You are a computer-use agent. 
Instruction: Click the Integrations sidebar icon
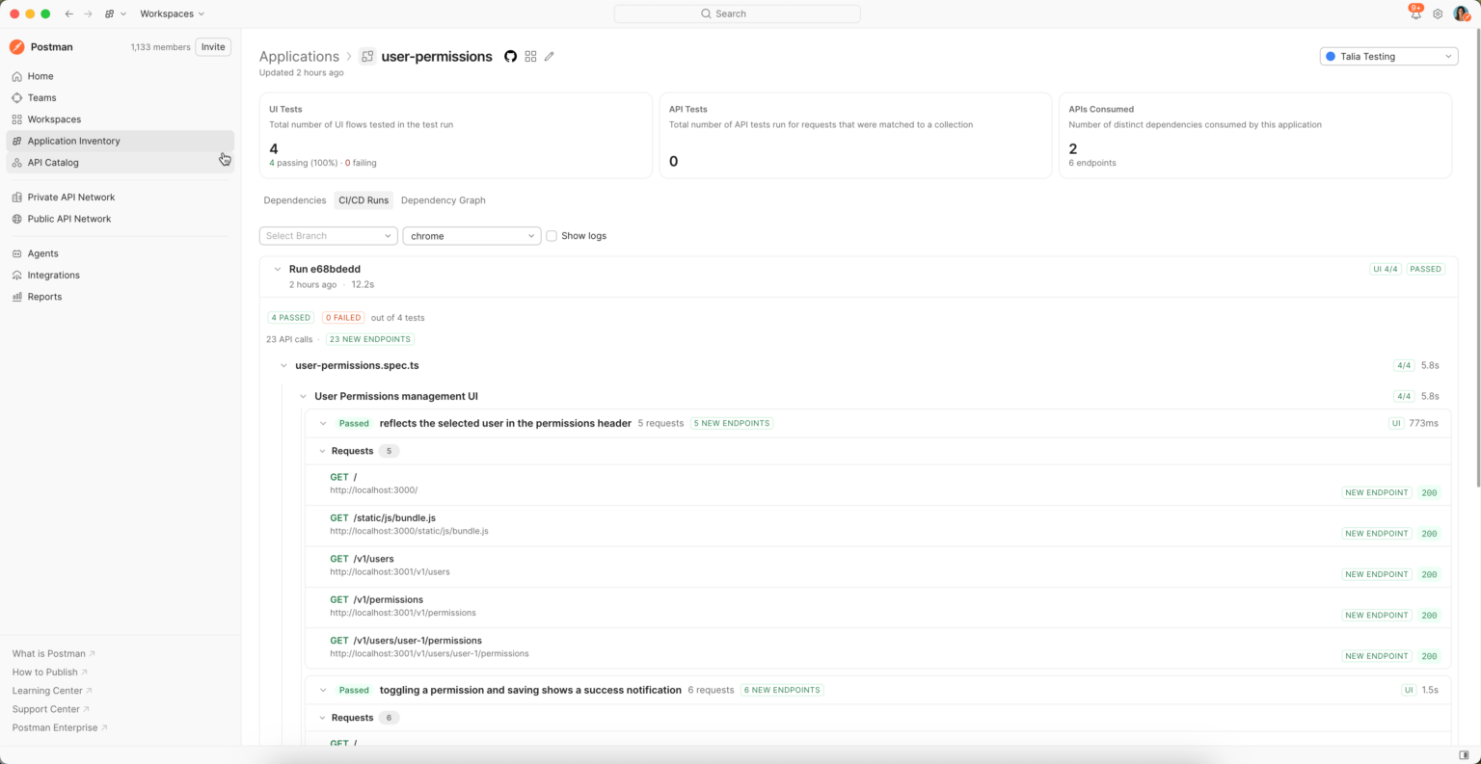tap(16, 276)
